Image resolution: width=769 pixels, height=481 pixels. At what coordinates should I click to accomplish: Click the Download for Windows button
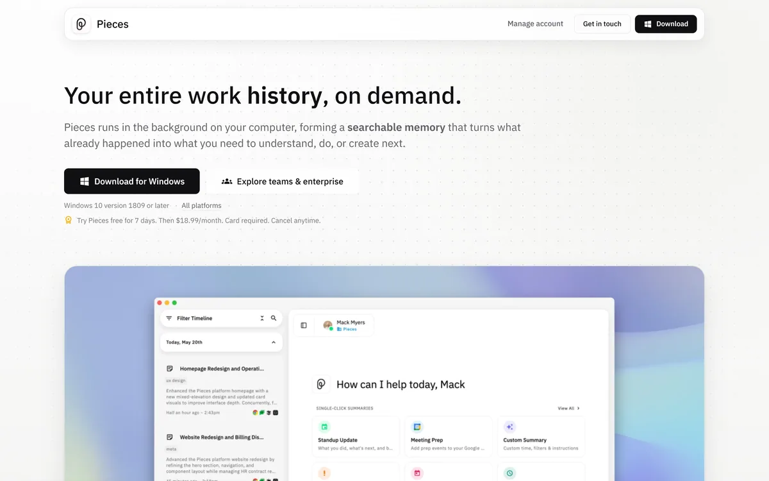click(x=132, y=181)
